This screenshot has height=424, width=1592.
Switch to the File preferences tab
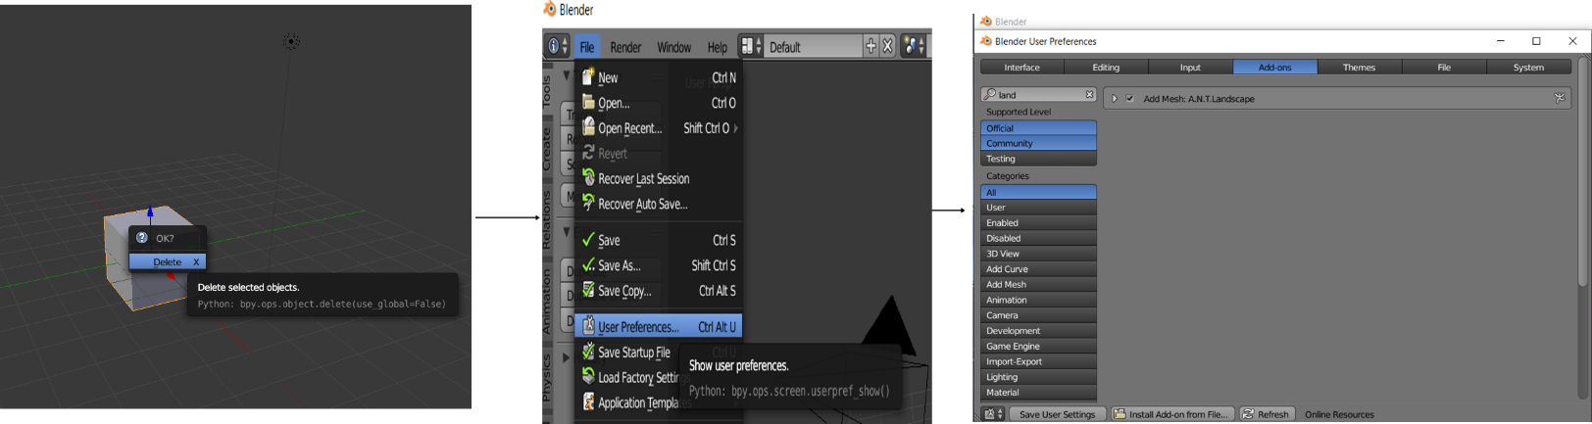pyautogui.click(x=1444, y=67)
